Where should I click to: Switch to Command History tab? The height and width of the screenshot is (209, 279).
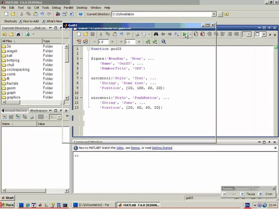point(15,110)
